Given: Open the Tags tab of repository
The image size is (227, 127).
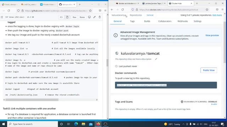Looking at the screenshot, I should click(132, 21).
